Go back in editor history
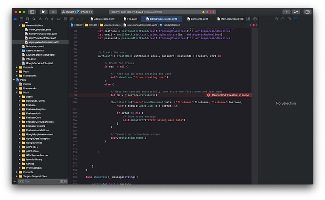The image size is (325, 200). pos(77,19)
